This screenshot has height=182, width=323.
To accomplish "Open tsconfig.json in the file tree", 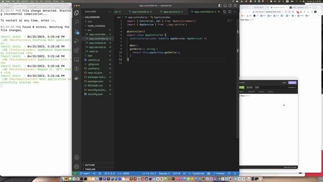I will pyautogui.click(x=95, y=94).
